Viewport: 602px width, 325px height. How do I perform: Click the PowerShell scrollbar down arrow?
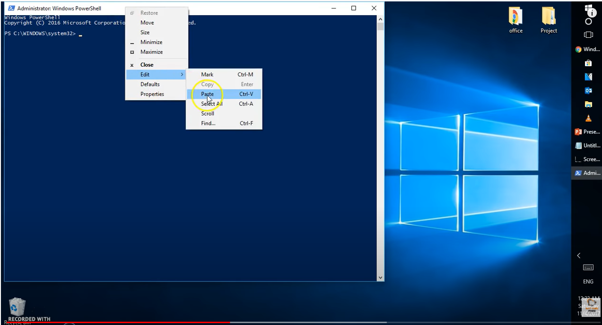(x=380, y=278)
